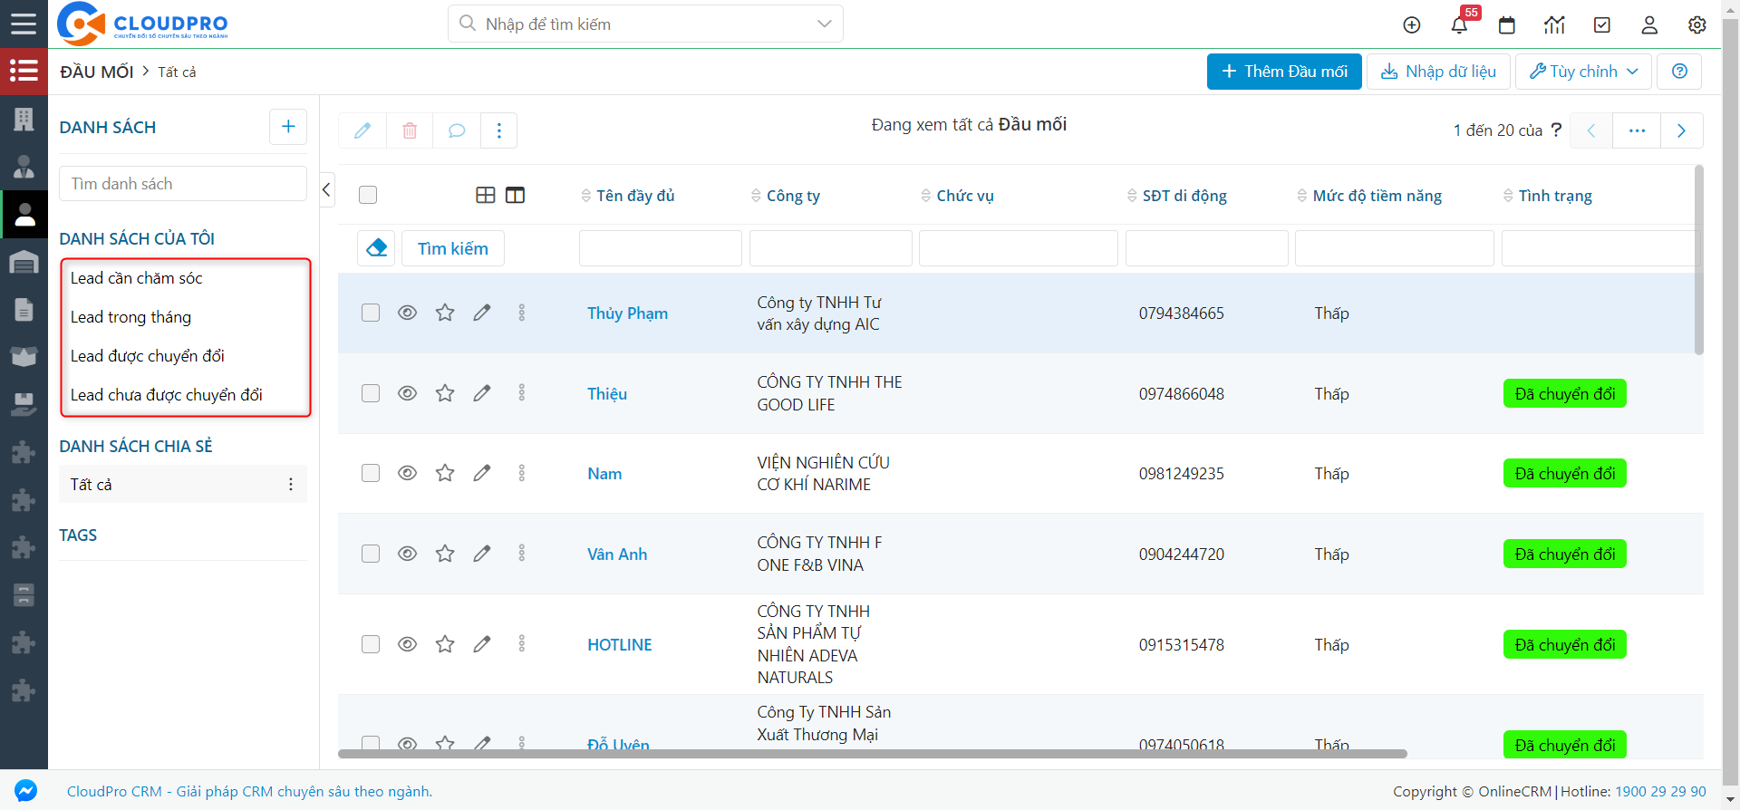Expand the search box dropdown arrow

pos(824,24)
